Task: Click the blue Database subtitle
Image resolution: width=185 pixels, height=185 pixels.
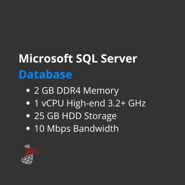Action: (x=45, y=75)
